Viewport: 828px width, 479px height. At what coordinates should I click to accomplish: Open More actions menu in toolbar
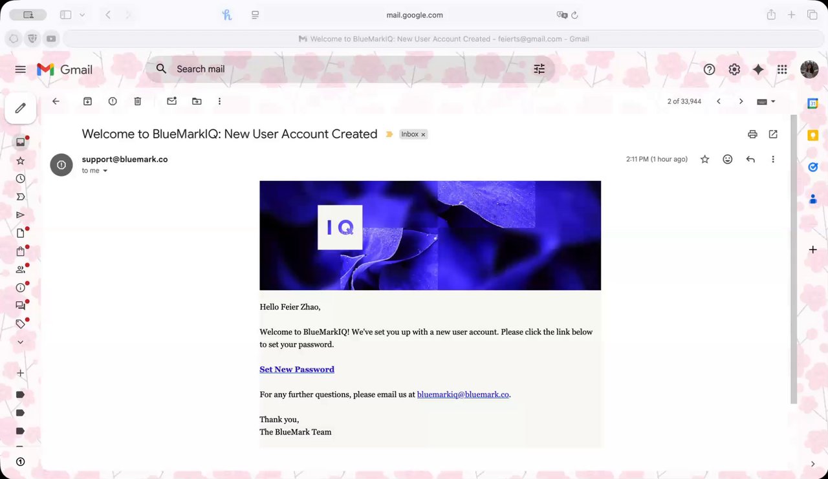pos(219,101)
